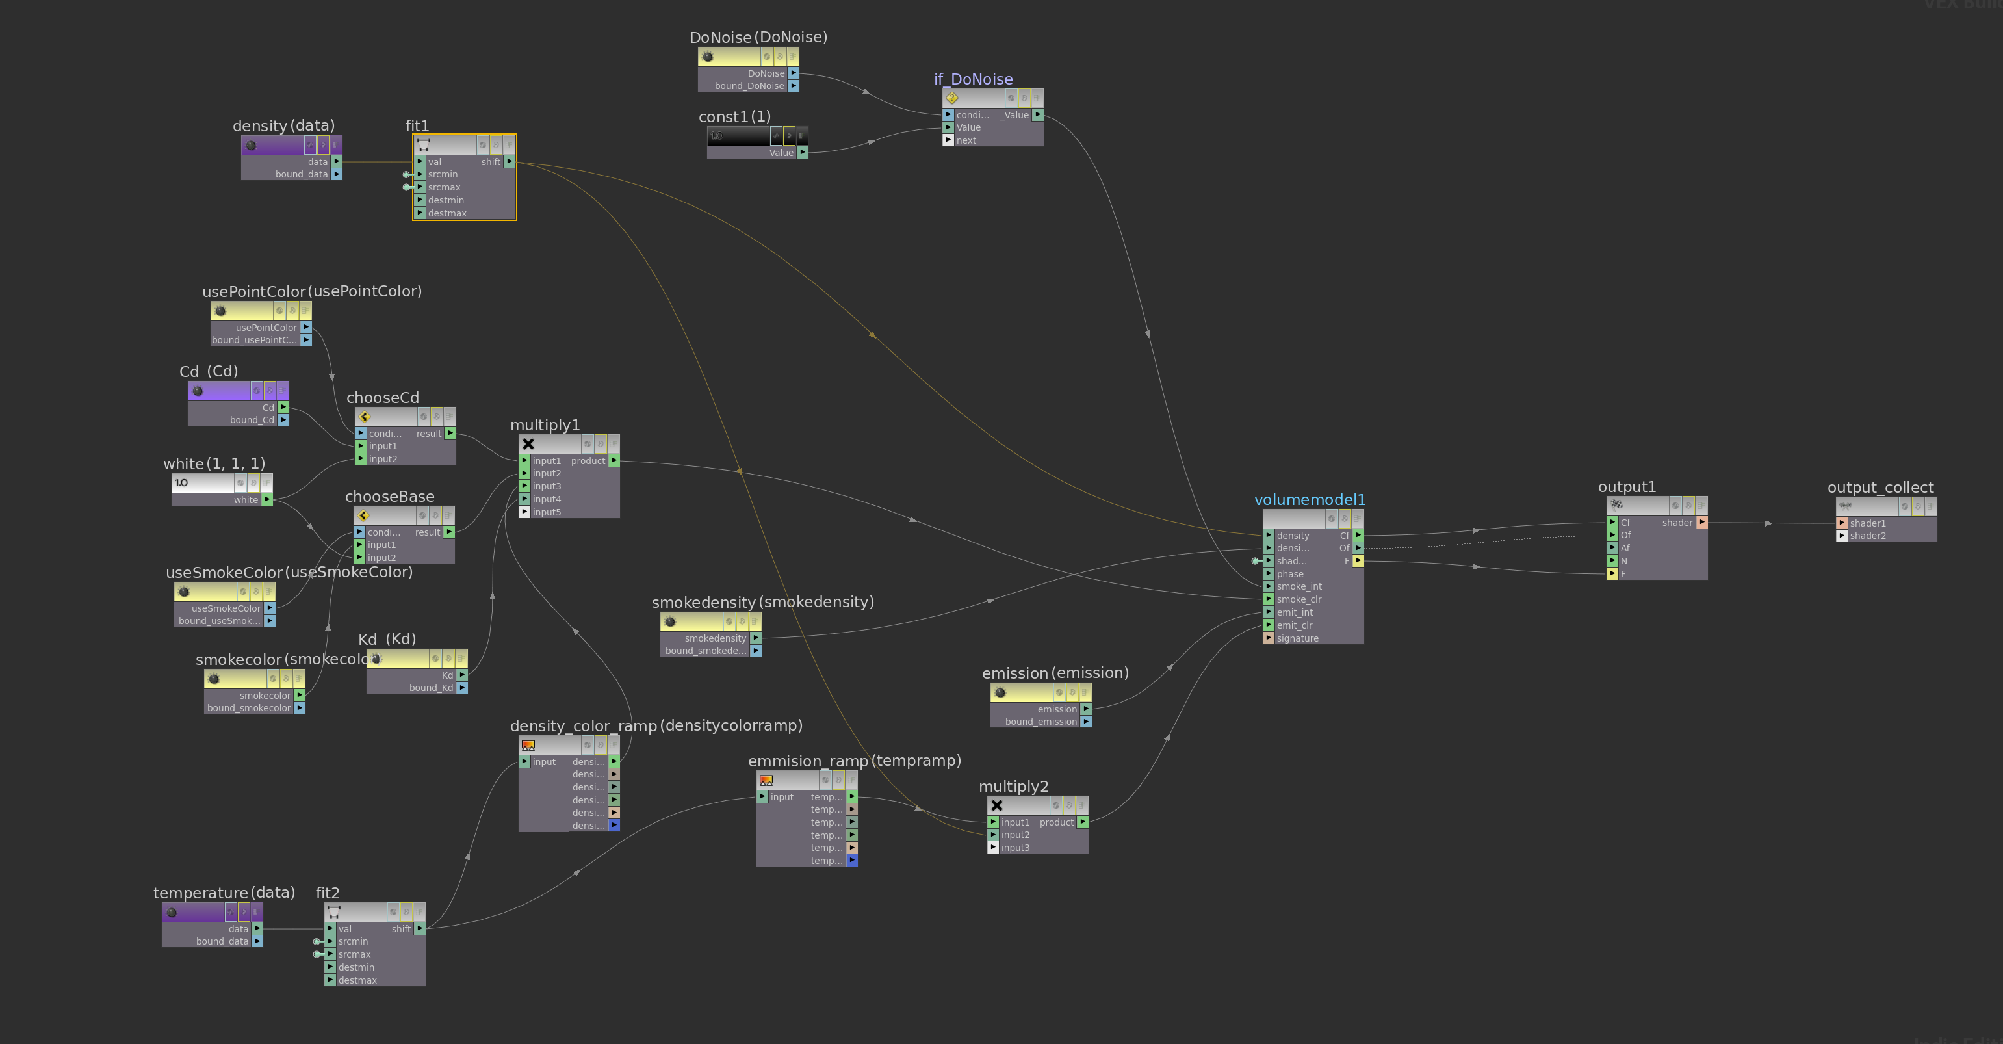Expand the collapsed input beside volumemodel1 shad...
Screen dimensions: 2003x1044
[1255, 561]
